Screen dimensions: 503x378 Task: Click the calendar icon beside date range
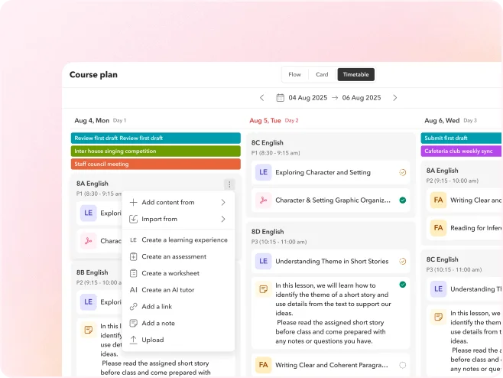click(x=280, y=98)
